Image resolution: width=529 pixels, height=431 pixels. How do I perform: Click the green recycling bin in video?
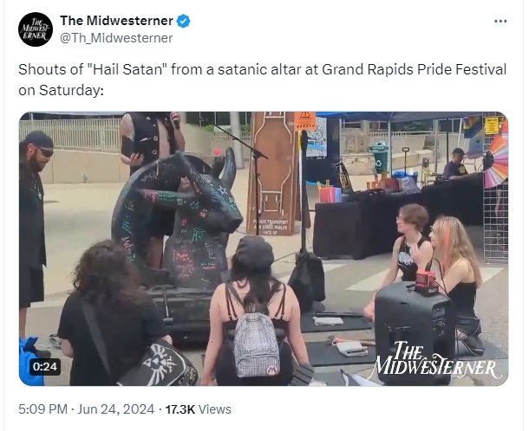click(381, 156)
